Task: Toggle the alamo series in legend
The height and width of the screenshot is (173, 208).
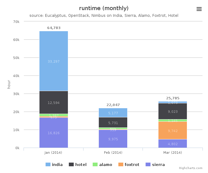Action: pos(102,164)
